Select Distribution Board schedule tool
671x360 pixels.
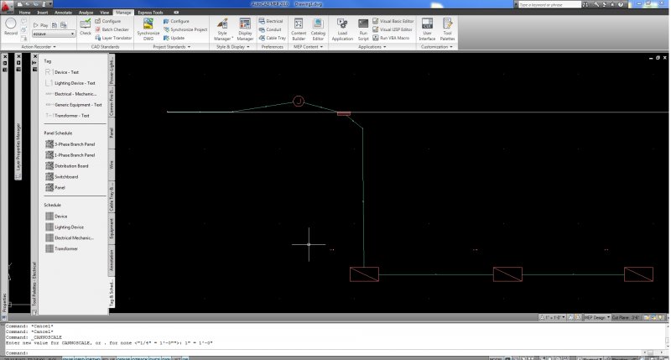click(x=67, y=165)
